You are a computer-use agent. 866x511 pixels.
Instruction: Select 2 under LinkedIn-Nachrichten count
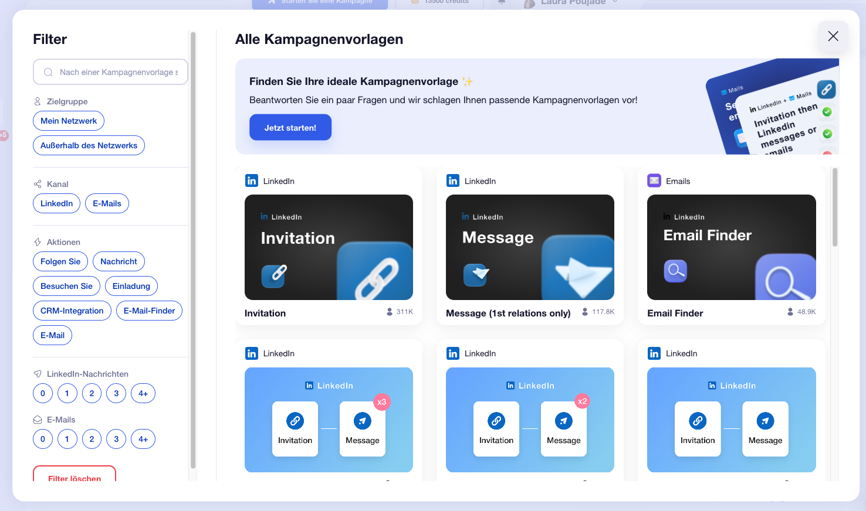pos(92,393)
